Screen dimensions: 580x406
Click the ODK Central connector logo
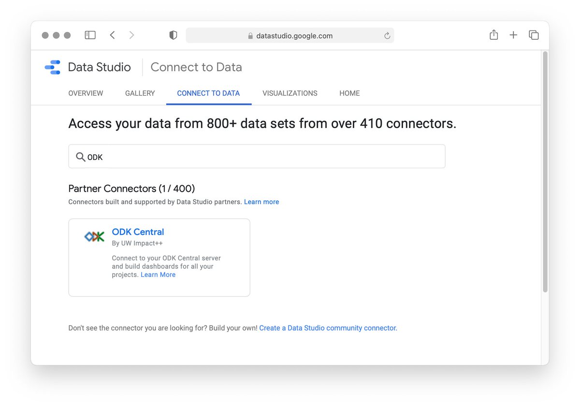point(94,236)
